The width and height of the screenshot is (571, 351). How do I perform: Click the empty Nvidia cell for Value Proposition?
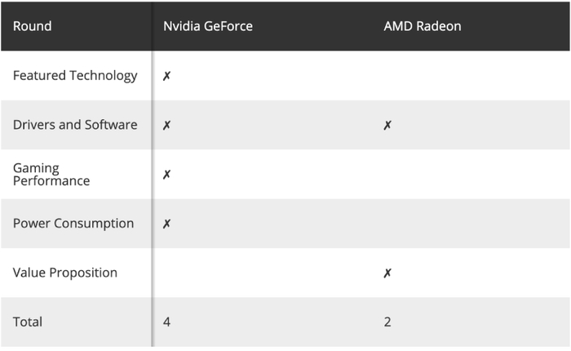click(261, 273)
